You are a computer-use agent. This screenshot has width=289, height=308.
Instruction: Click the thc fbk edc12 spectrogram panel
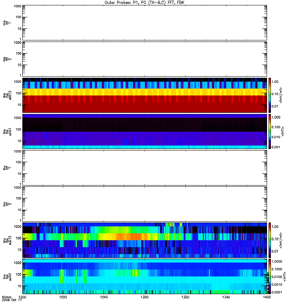(145, 240)
